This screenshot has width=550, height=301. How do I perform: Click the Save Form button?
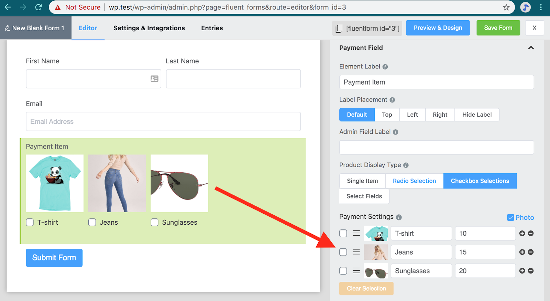(x=498, y=28)
